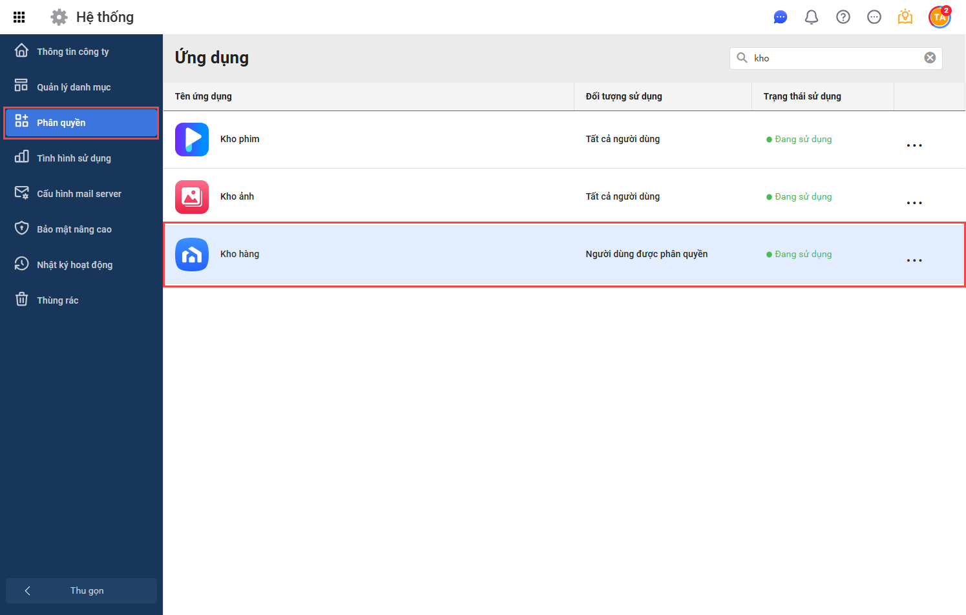Click the Hệ thống settings gear icon
966x615 pixels.
tap(59, 17)
